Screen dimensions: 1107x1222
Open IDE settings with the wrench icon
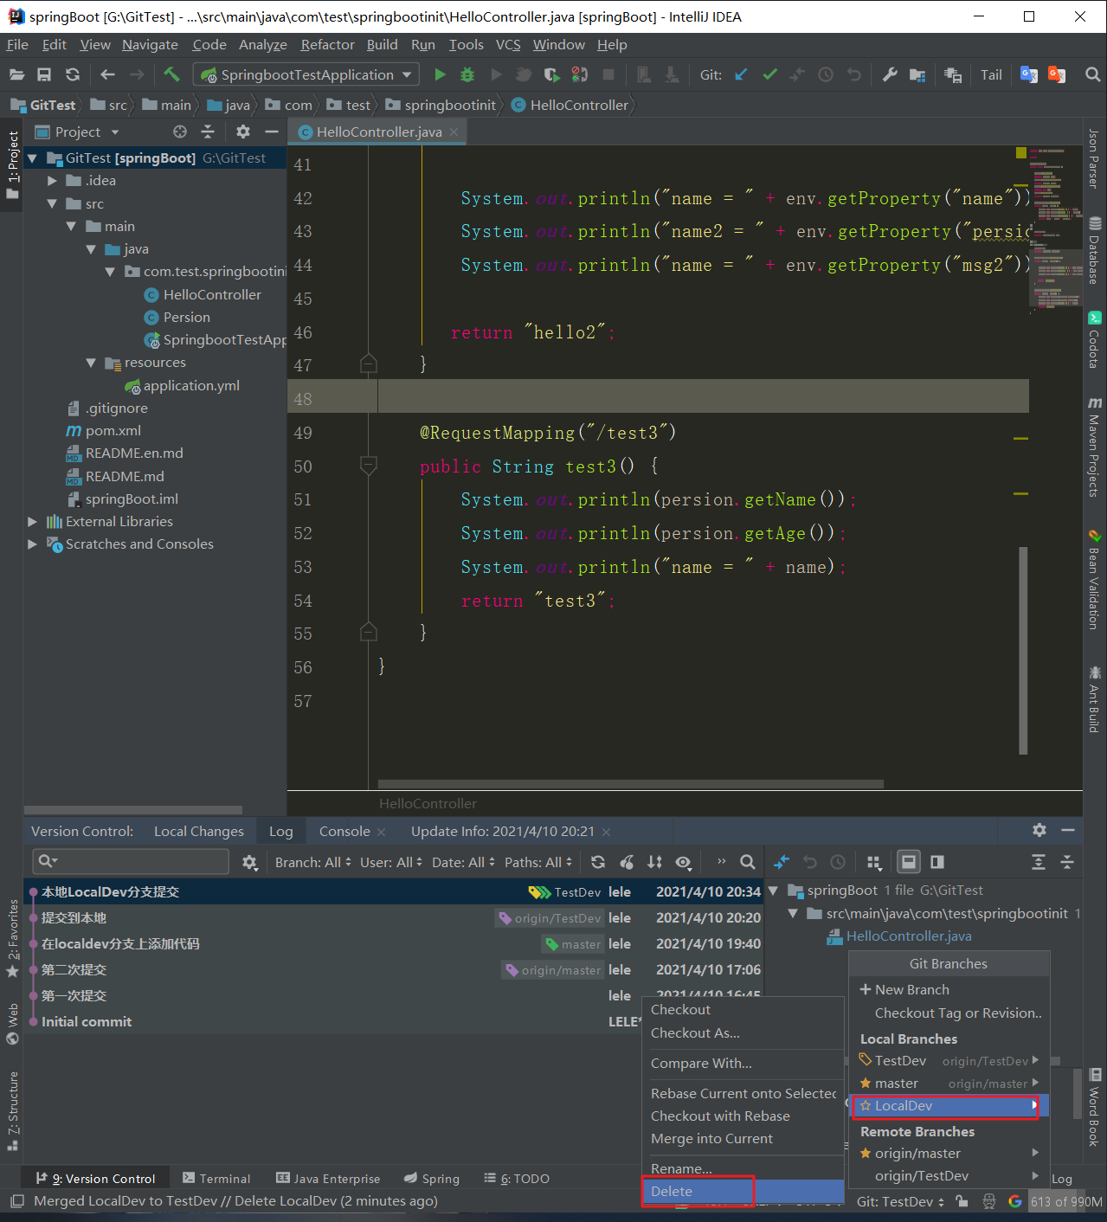pos(890,74)
